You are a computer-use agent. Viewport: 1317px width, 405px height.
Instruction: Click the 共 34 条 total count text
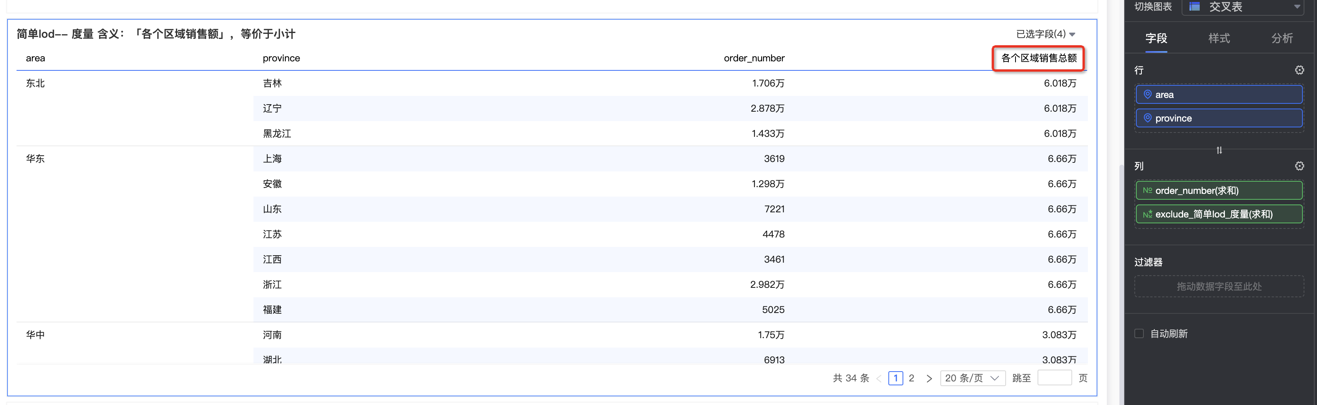851,378
